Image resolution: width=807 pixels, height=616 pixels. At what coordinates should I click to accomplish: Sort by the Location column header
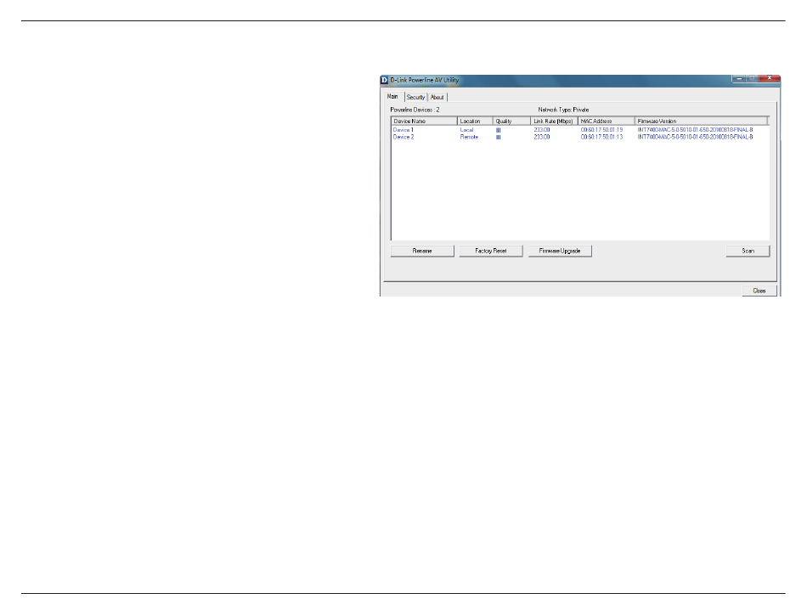point(475,121)
